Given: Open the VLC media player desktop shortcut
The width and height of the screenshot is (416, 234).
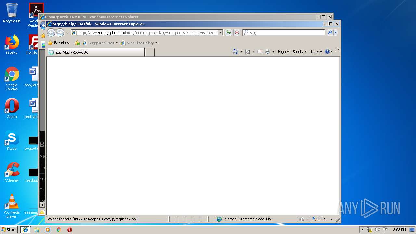Looking at the screenshot, I should point(12,206).
